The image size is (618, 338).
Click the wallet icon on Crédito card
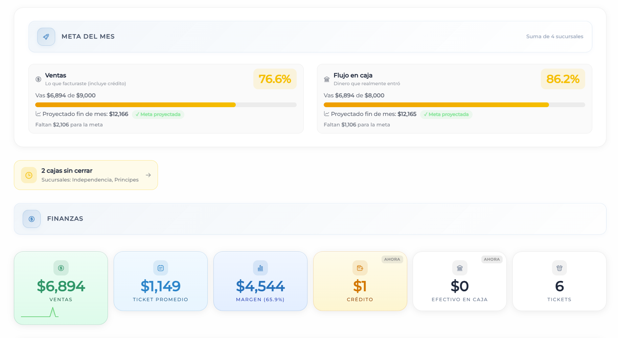[x=360, y=268]
